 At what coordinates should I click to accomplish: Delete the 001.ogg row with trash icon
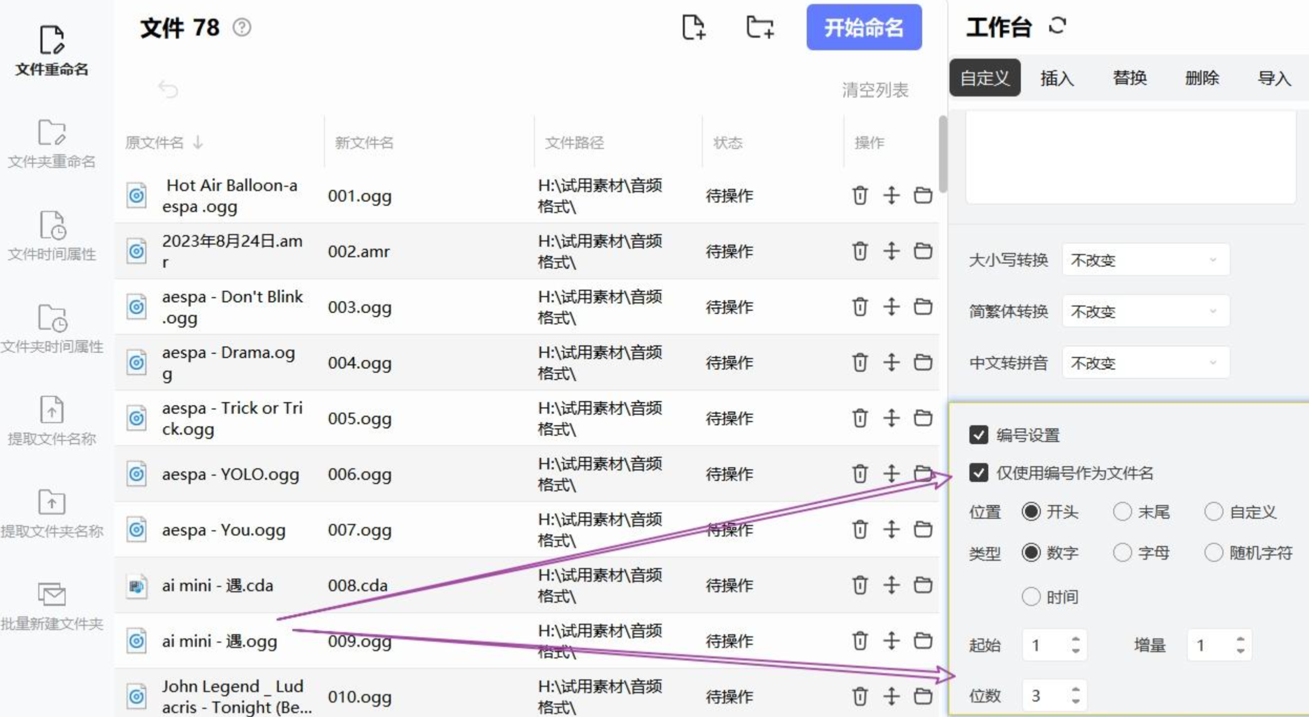(859, 196)
